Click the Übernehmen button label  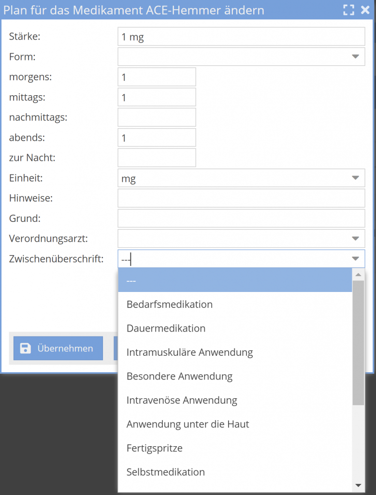tap(65, 348)
